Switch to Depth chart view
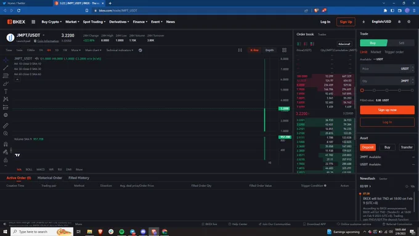Screen dimensions: 419x236 (x=269, y=51)
